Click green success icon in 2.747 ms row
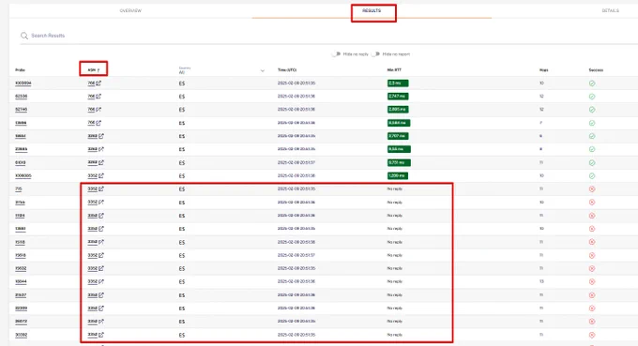The width and height of the screenshot is (638, 346). pyautogui.click(x=592, y=97)
